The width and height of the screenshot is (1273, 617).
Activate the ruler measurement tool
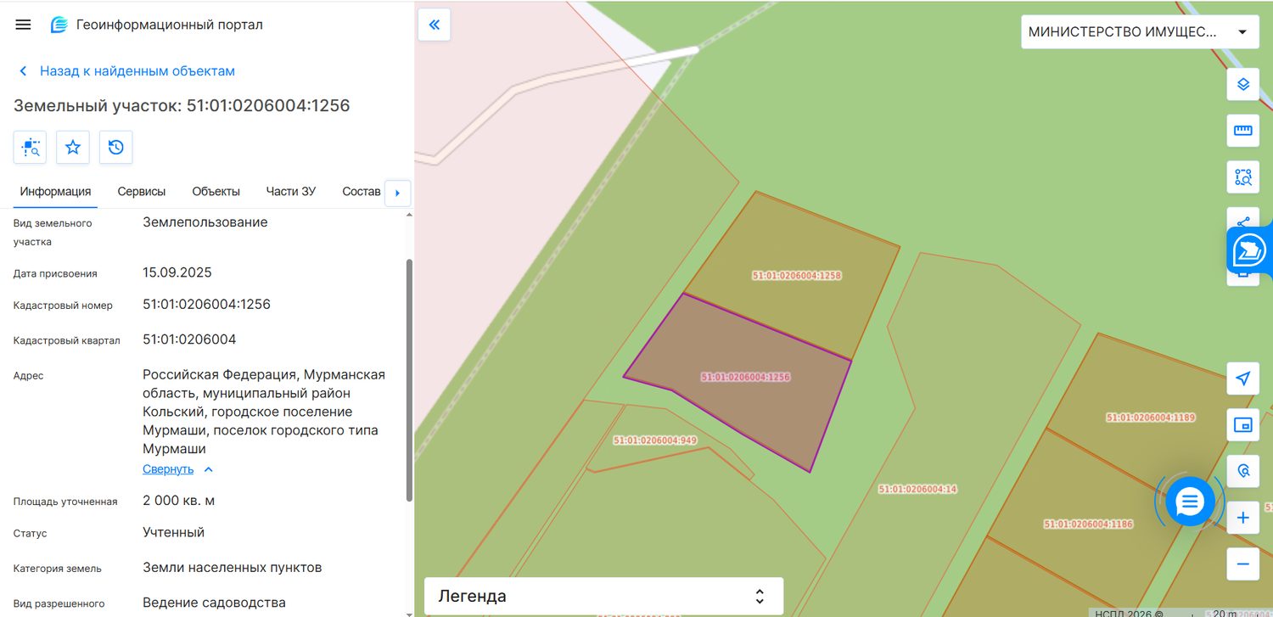point(1243,131)
